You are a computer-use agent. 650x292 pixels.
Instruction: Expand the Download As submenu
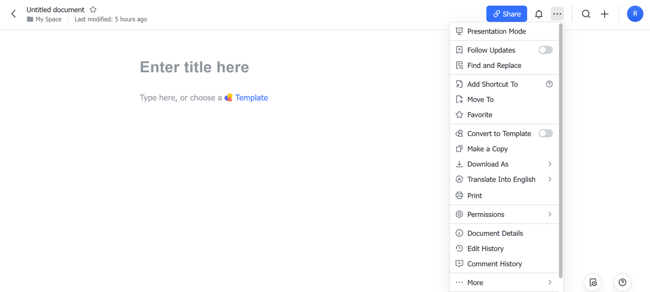tap(504, 164)
